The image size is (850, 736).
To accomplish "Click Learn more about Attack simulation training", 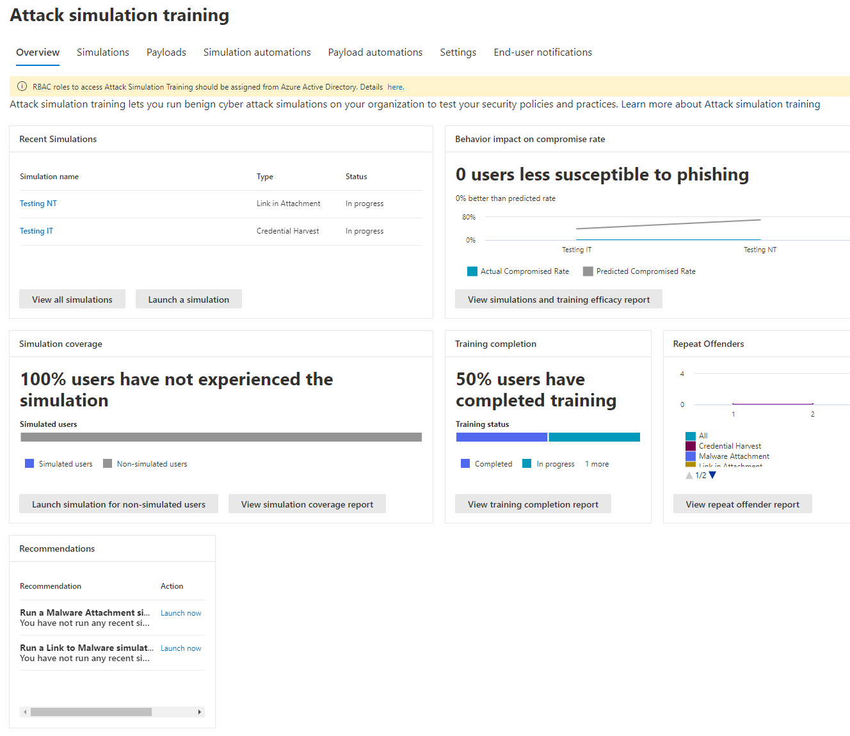I will point(719,104).
